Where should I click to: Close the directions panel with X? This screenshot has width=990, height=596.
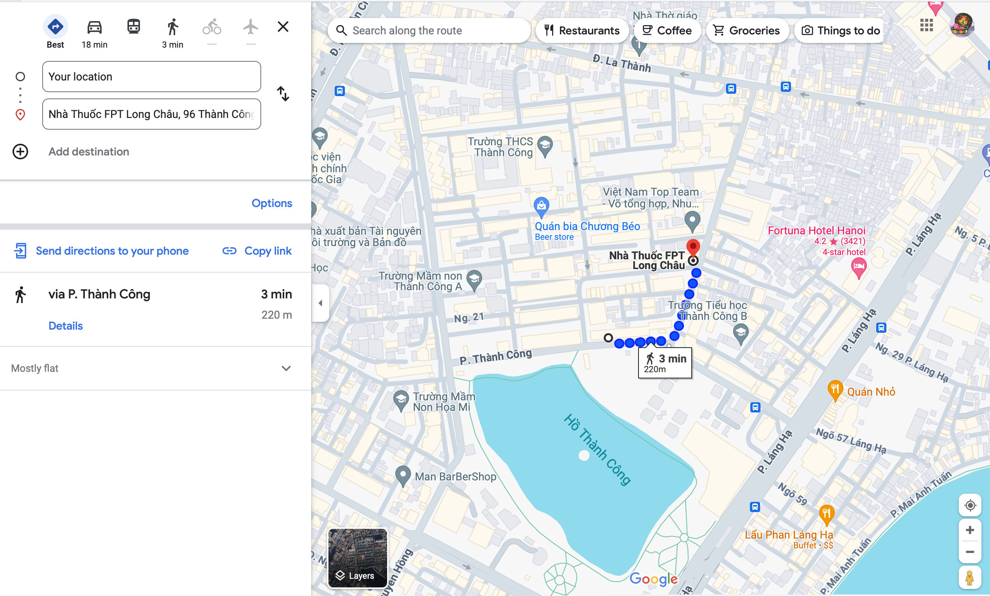click(x=283, y=27)
